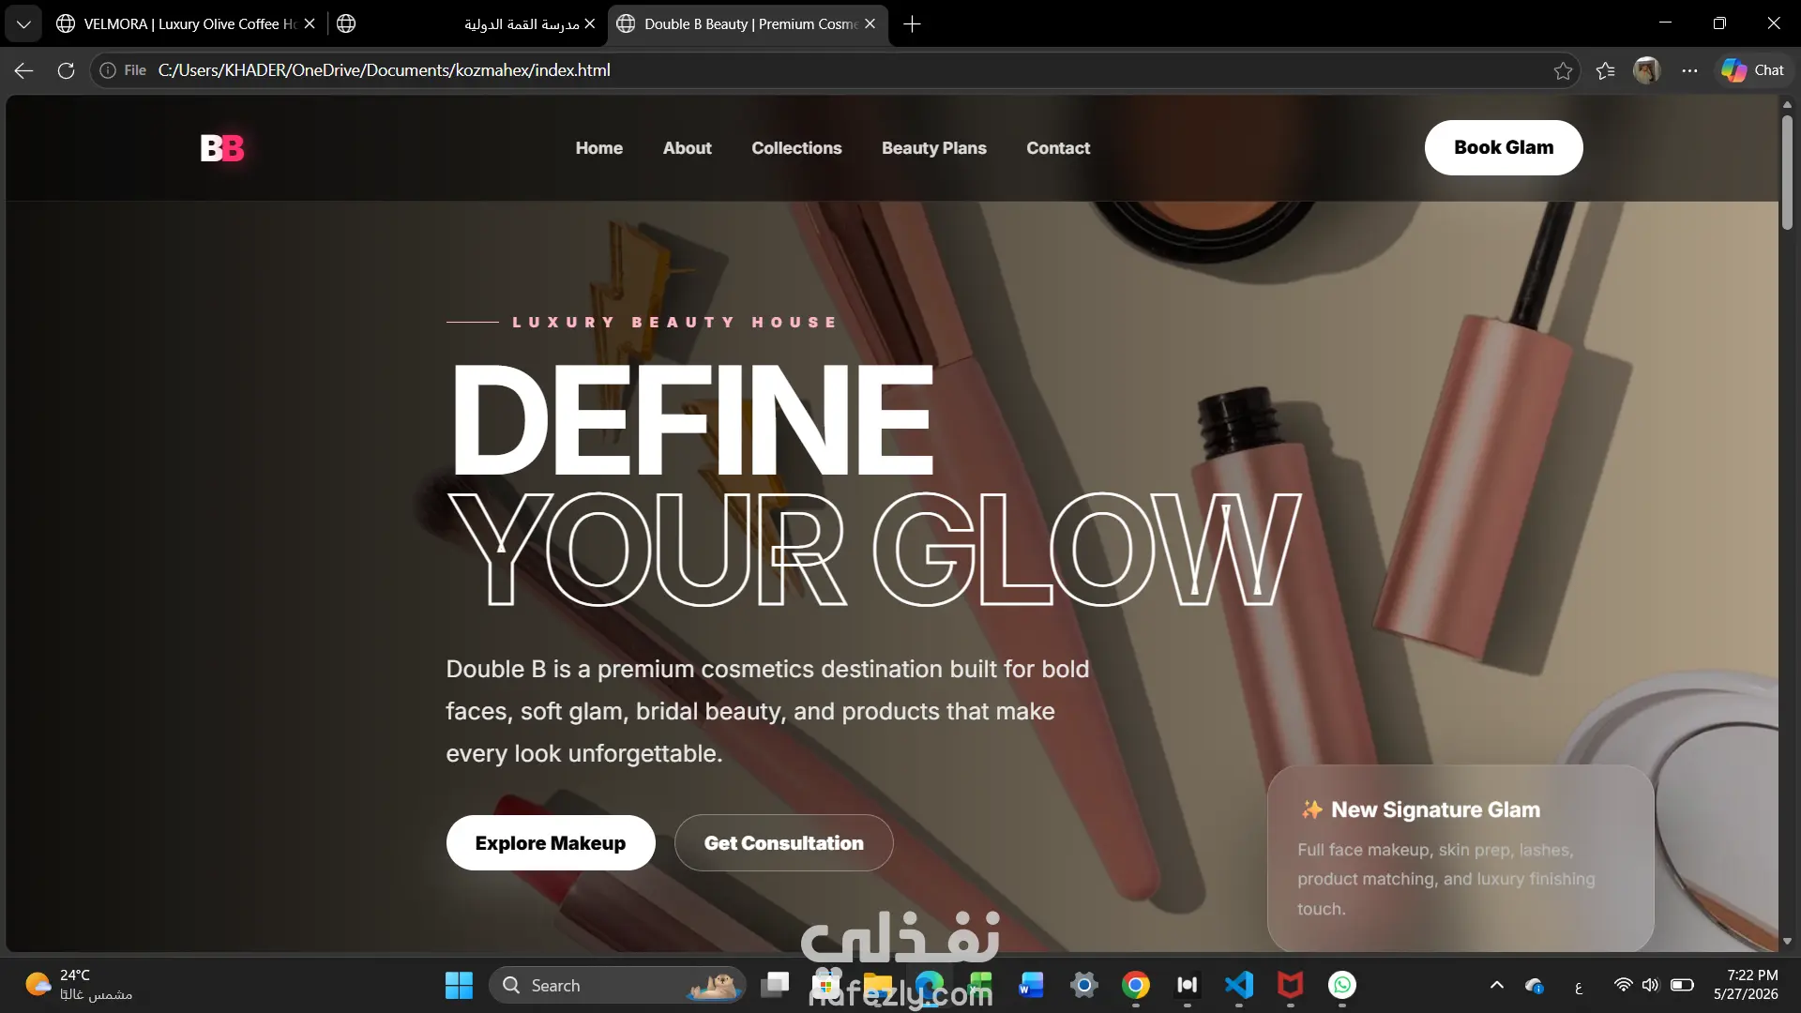The height and width of the screenshot is (1013, 1801).
Task: Click the battery tray icon
Action: tap(1682, 985)
